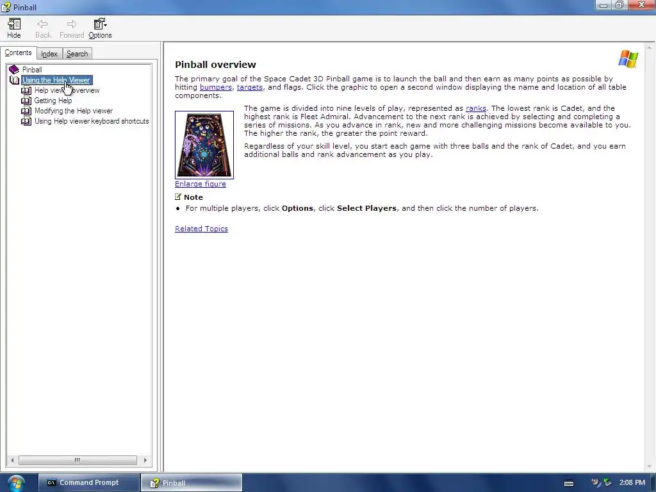The height and width of the screenshot is (492, 656).
Task: Click the Pinball taskbar button
Action: click(x=191, y=483)
